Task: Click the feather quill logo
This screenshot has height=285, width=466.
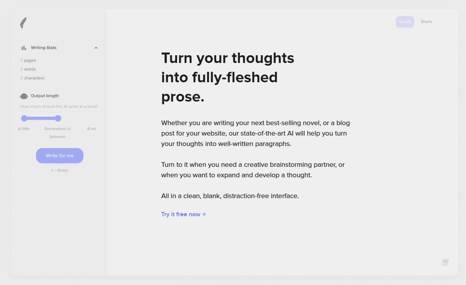Action: tap(24, 23)
